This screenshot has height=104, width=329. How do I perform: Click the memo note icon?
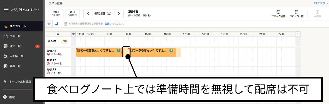(65, 24)
